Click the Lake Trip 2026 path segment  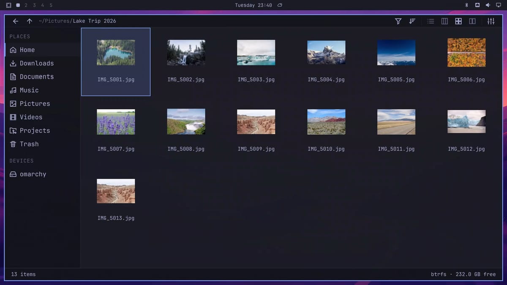[x=94, y=21]
